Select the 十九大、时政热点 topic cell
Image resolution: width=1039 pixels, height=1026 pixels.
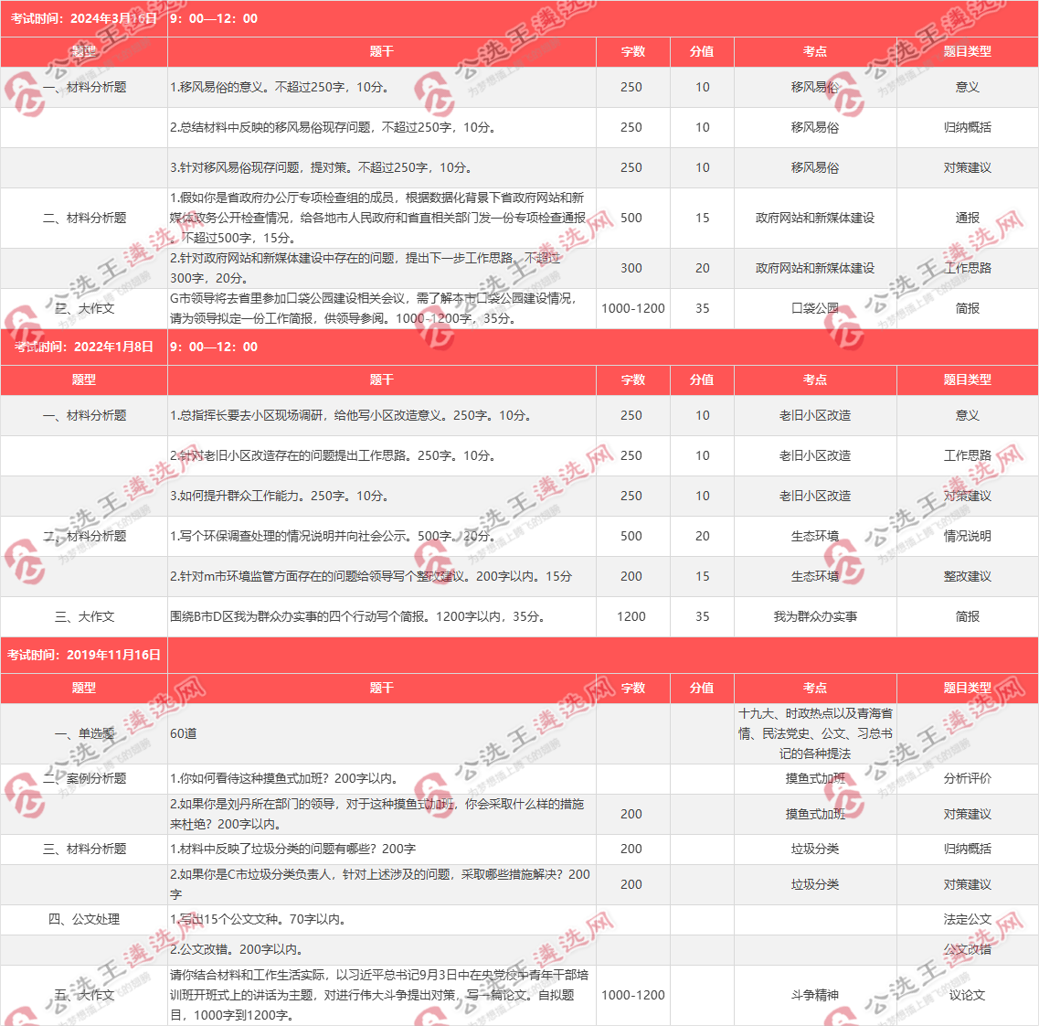(x=814, y=733)
